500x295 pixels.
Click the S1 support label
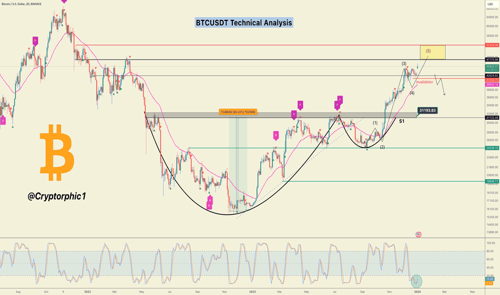coord(402,121)
